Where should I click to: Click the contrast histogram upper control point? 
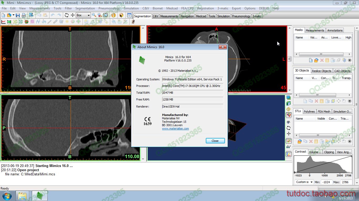tap(352, 157)
